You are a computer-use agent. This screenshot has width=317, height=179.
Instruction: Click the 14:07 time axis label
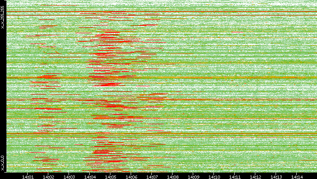(152, 177)
